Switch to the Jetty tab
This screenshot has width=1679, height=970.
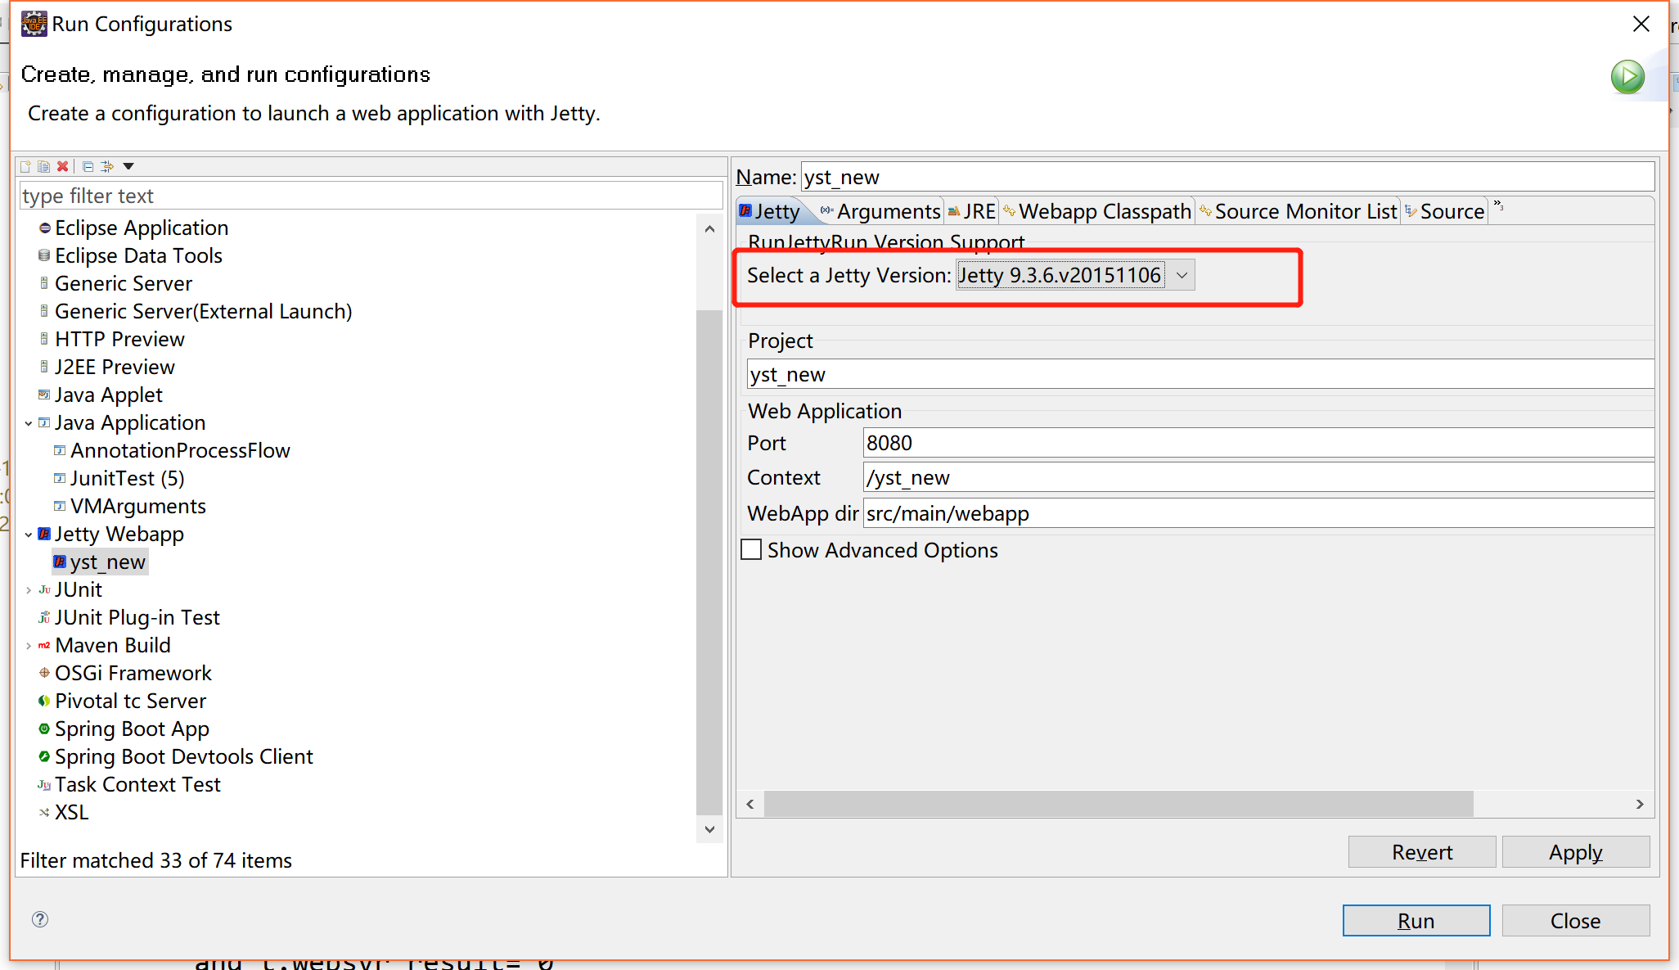769,211
